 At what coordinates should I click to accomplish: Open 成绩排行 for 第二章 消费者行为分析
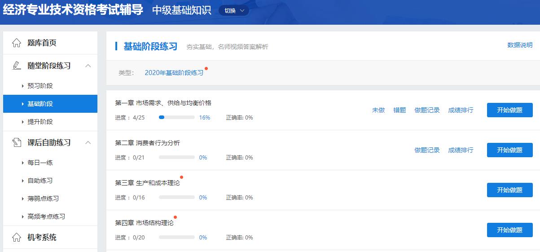[461, 150]
